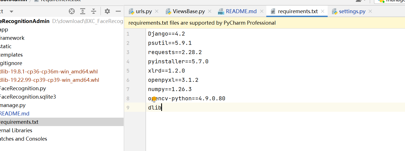Click the Collapse All icon in Project panel
The width and height of the screenshot is (405, 151).
[94, 11]
